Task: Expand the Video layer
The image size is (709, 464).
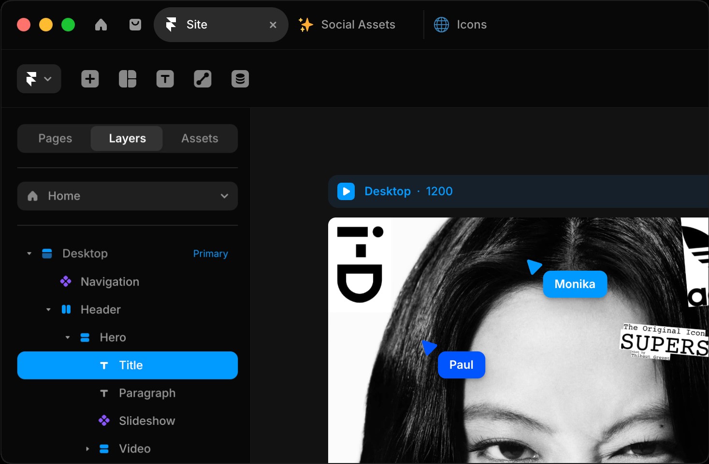Action: [x=87, y=449]
